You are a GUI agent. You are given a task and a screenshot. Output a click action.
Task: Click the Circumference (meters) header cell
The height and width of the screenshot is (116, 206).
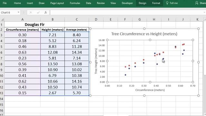pos(23,30)
